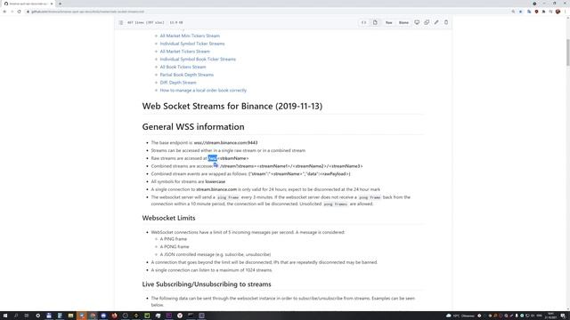Open Diff. Depth Stream link

click(x=178, y=83)
